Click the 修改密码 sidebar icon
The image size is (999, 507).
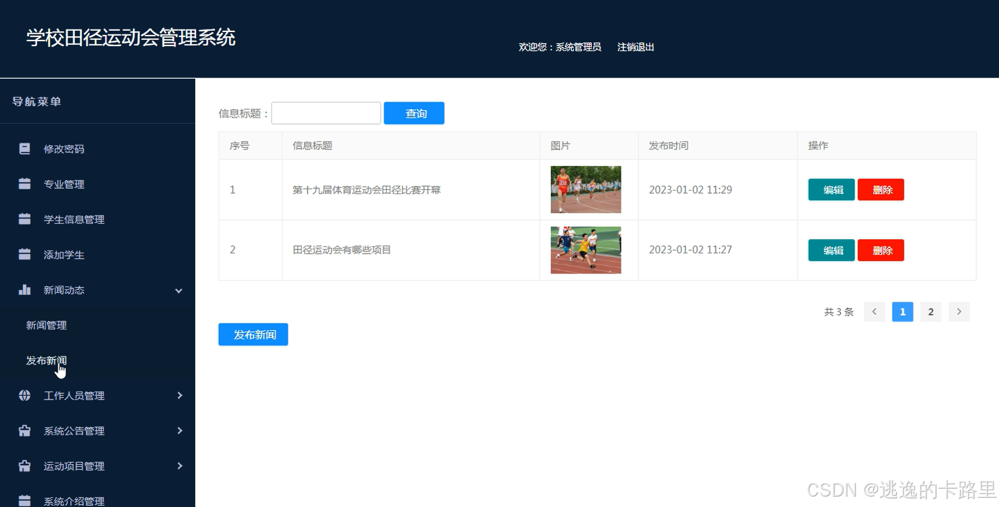[25, 149]
